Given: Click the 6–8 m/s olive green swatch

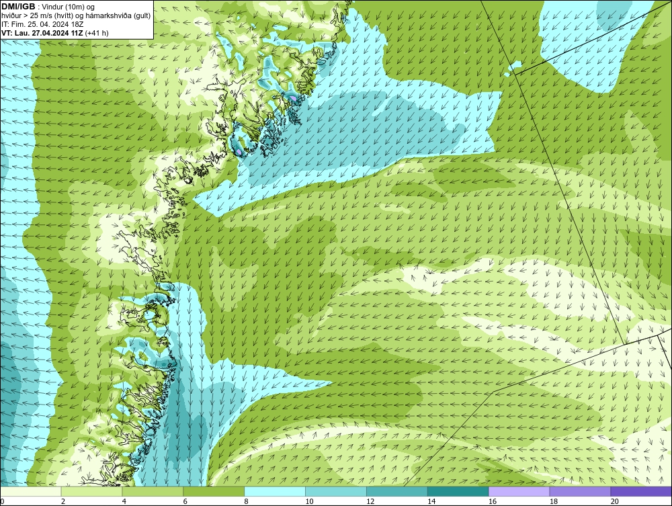Looking at the screenshot, I should (x=214, y=491).
